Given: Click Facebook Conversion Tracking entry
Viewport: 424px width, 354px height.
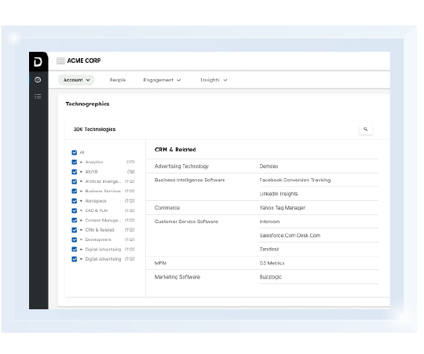Looking at the screenshot, I should [x=295, y=180].
